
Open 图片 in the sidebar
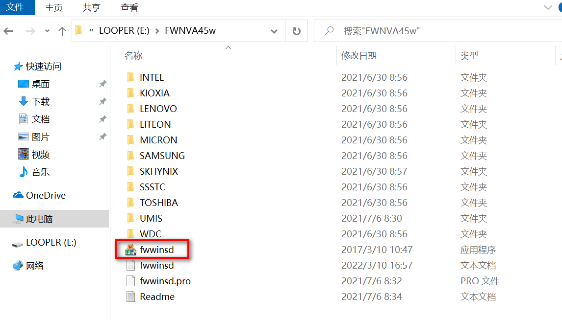tap(41, 137)
